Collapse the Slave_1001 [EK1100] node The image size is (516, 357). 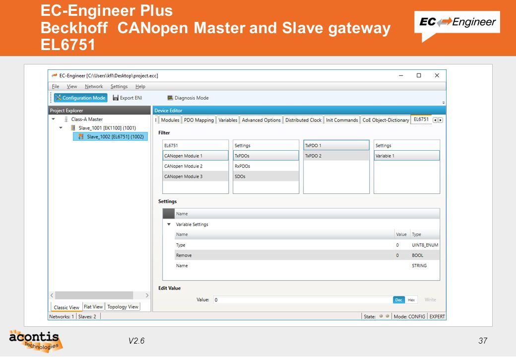click(x=61, y=127)
